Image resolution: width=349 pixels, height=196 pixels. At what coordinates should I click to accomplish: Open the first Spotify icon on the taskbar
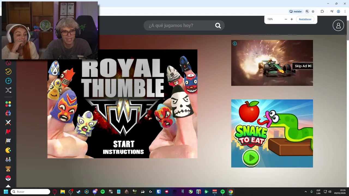click(x=103, y=192)
